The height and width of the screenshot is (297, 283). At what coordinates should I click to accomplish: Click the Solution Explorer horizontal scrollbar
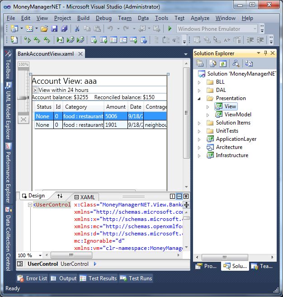[225, 257]
